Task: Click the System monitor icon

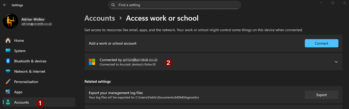Action: point(8,51)
